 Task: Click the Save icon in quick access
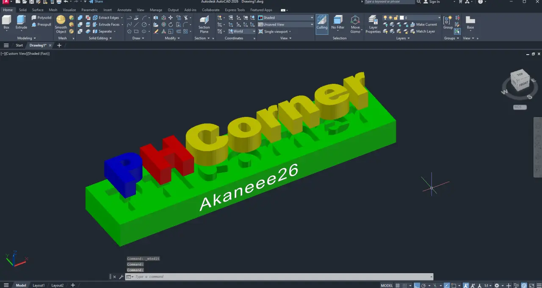click(31, 2)
